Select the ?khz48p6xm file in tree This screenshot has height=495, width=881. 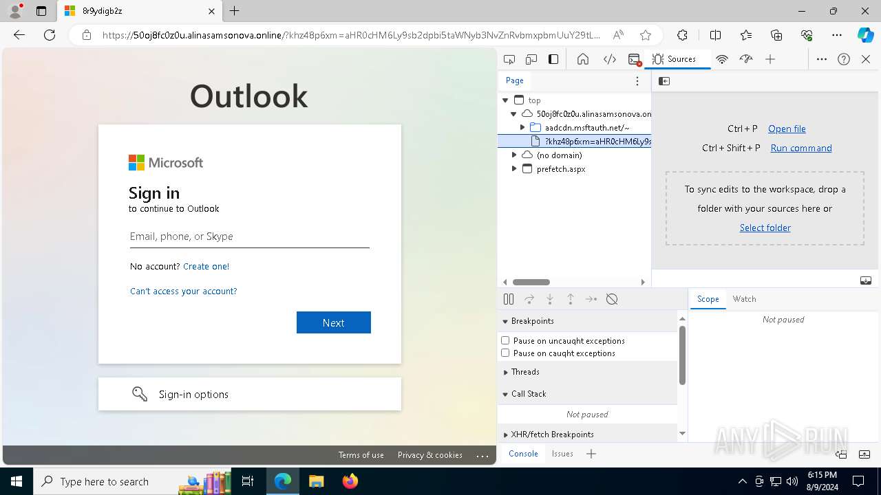pyautogui.click(x=575, y=142)
